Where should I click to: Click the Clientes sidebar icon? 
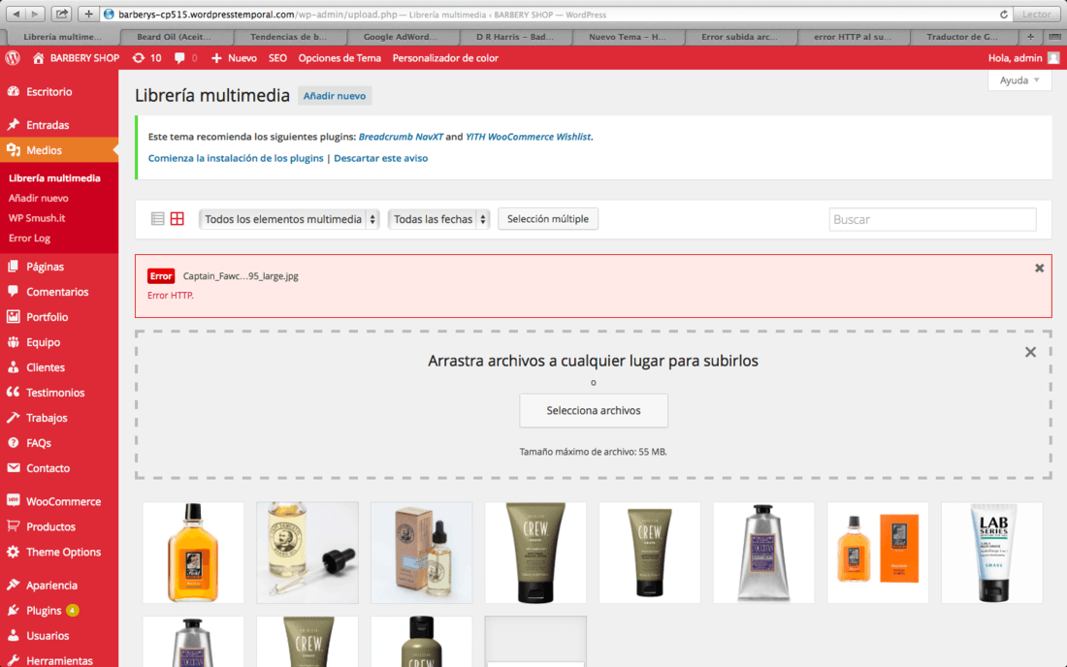click(13, 366)
